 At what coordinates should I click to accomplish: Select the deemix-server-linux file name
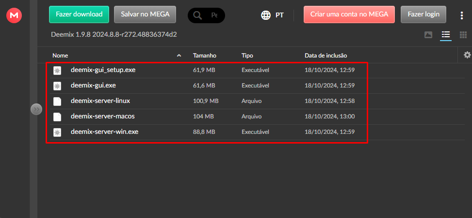coord(100,101)
